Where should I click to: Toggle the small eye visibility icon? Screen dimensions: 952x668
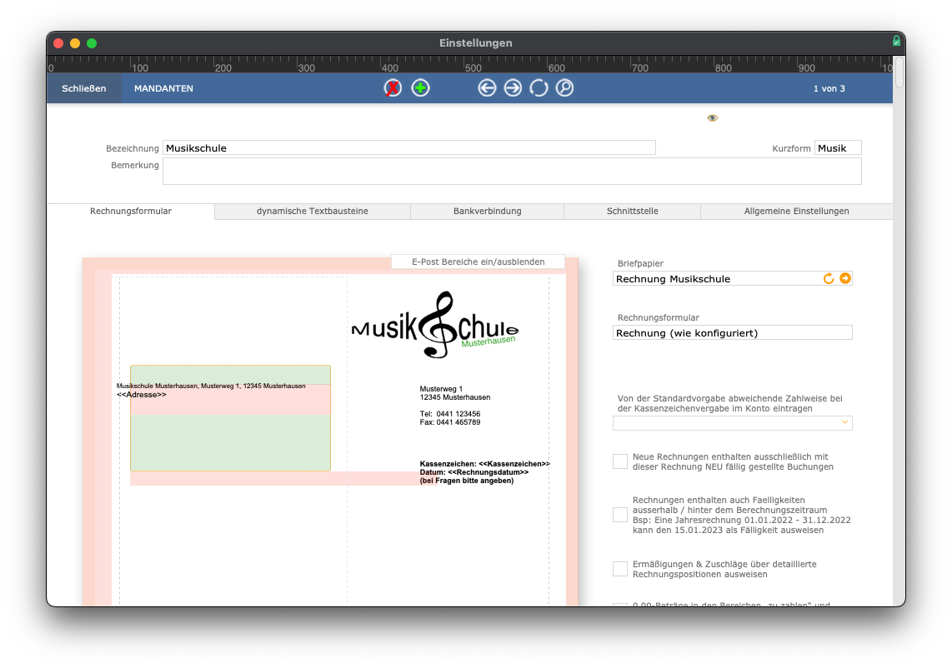(712, 117)
